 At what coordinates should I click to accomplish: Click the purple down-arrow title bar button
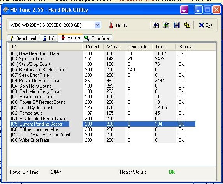pos(184,10)
